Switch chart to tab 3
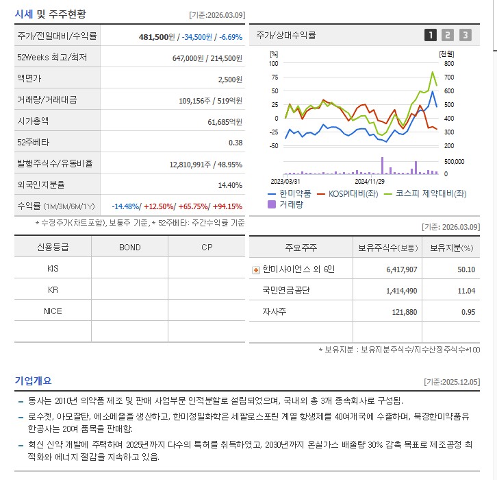 pyautogui.click(x=466, y=35)
